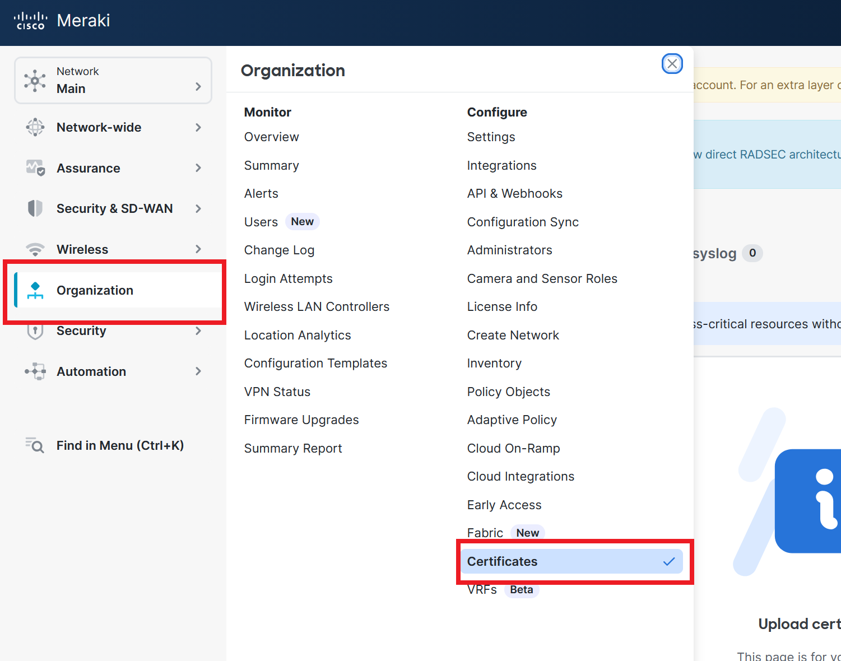The width and height of the screenshot is (841, 661).
Task: Open the Network-wide menu
Action: [x=113, y=127]
